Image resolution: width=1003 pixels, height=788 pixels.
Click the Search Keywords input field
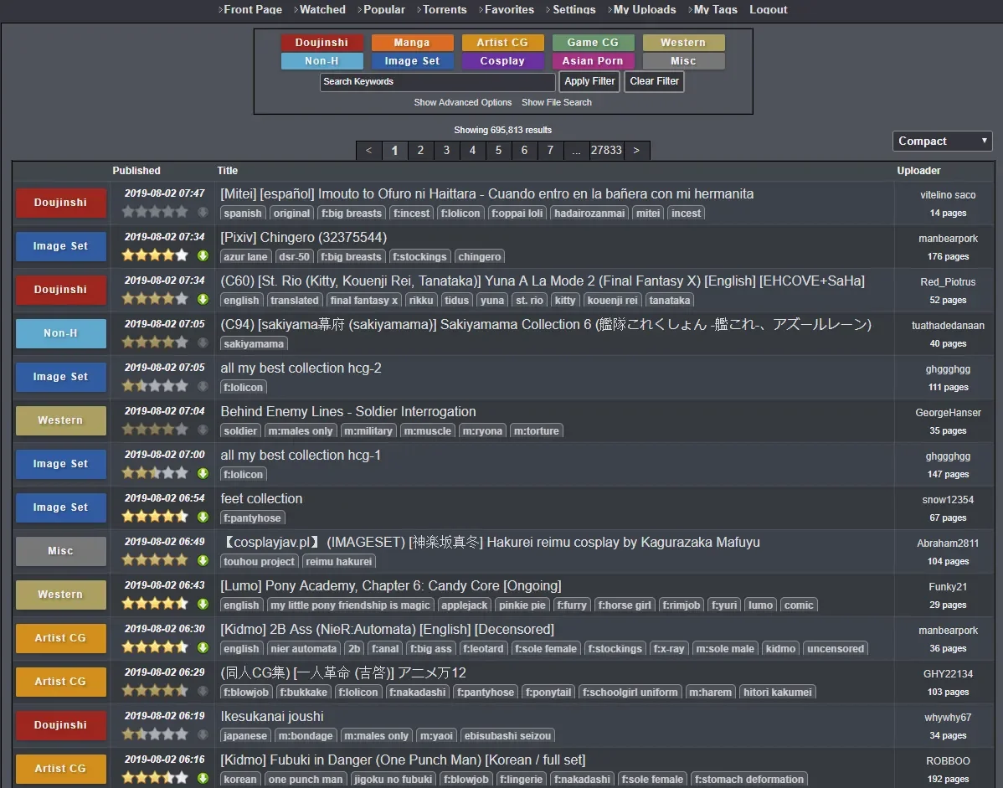[x=437, y=81]
